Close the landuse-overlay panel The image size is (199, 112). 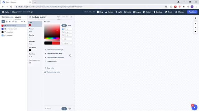pyautogui.click(x=71, y=17)
